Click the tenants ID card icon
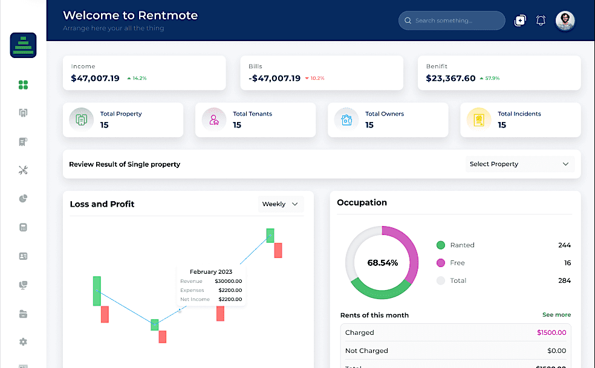595x368 pixels. coord(23,256)
